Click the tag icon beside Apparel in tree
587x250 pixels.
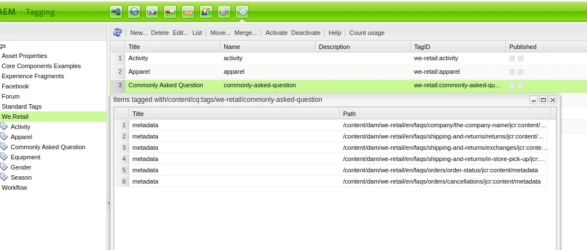(4, 137)
